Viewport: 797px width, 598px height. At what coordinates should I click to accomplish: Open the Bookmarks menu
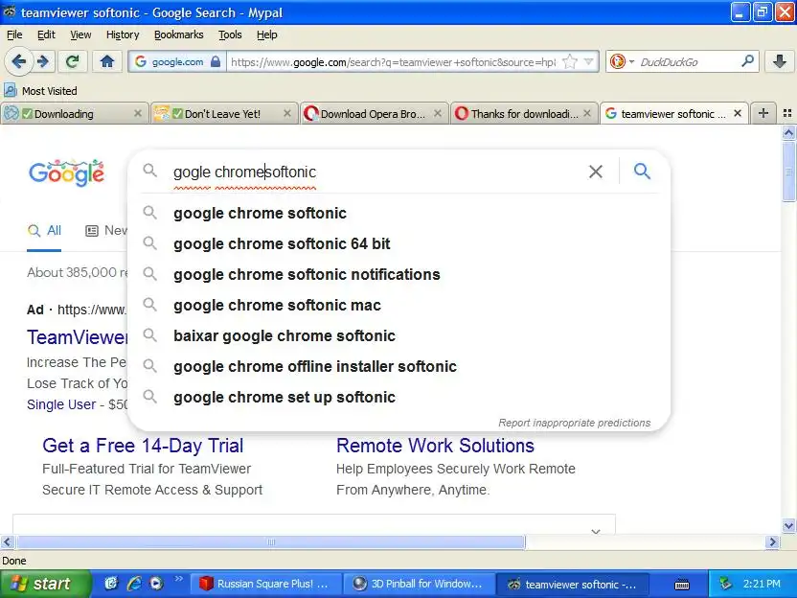179,34
